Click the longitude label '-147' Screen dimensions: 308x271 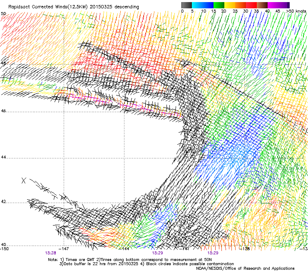click(x=65, y=248)
